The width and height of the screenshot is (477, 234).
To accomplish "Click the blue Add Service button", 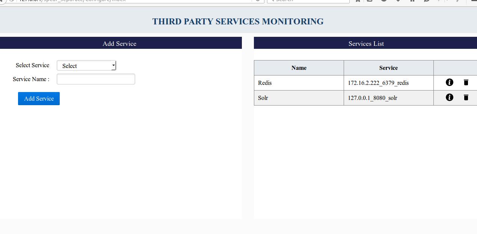I will [x=39, y=98].
